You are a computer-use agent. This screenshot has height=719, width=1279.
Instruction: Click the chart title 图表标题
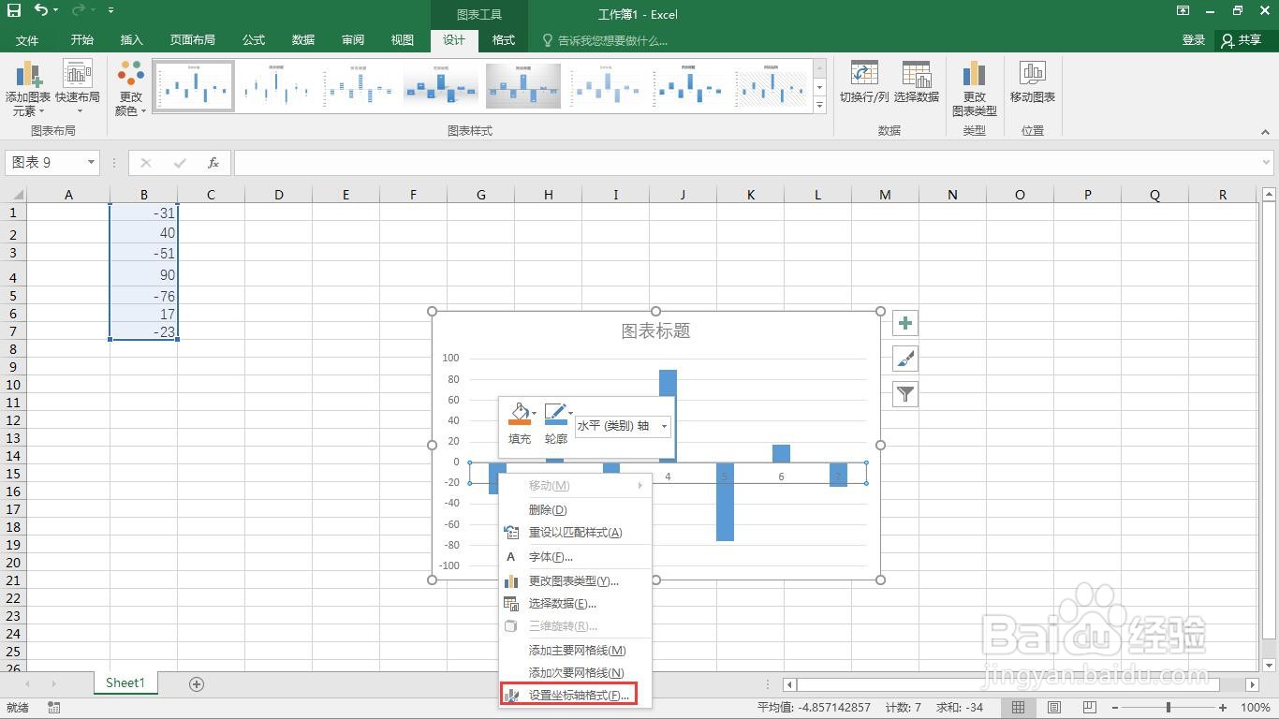coord(655,331)
